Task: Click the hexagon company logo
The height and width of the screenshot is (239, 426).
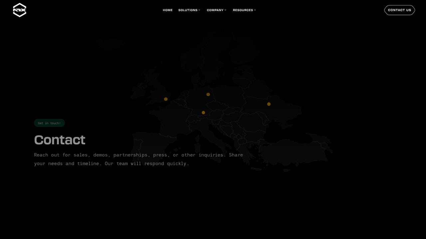Action: 20,10
